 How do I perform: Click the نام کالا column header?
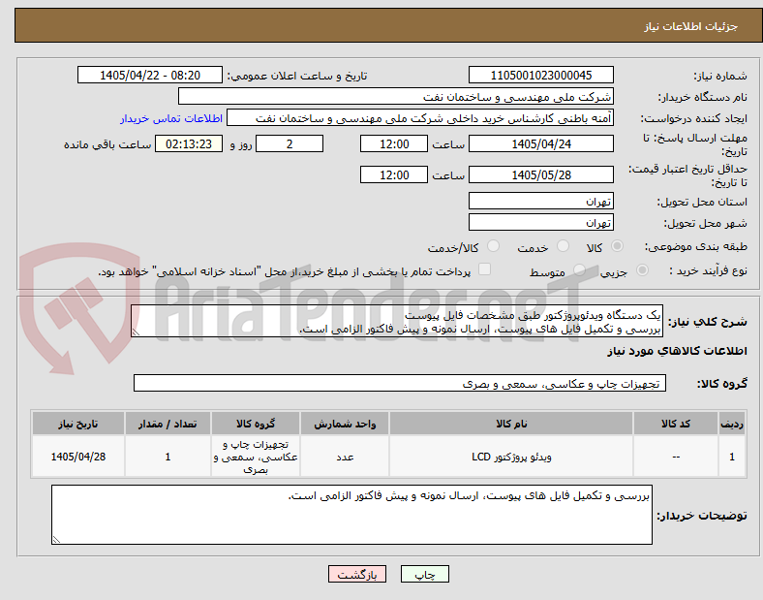[511, 424]
